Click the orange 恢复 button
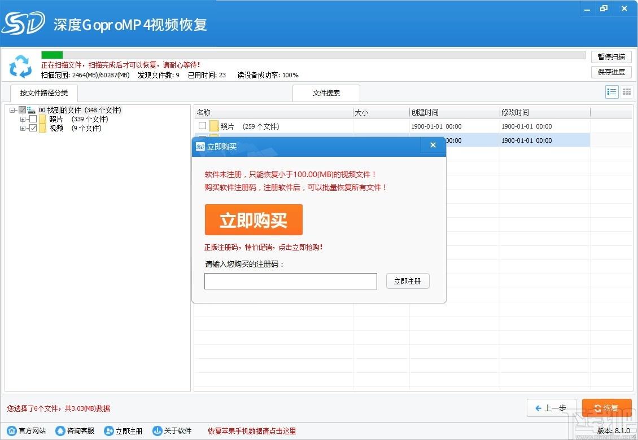This screenshot has width=638, height=440. (x=607, y=408)
